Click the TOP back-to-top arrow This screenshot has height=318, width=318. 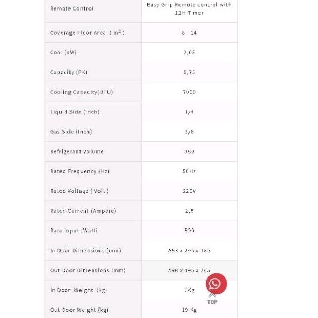coord(212,299)
